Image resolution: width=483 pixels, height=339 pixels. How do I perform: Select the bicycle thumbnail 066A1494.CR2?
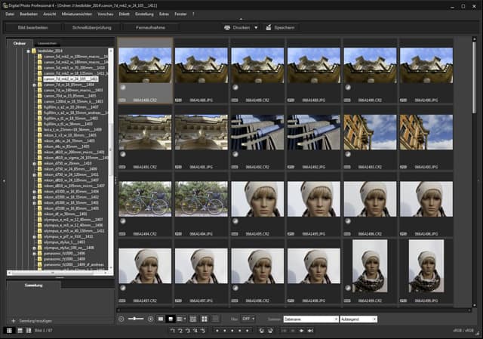[x=146, y=199]
